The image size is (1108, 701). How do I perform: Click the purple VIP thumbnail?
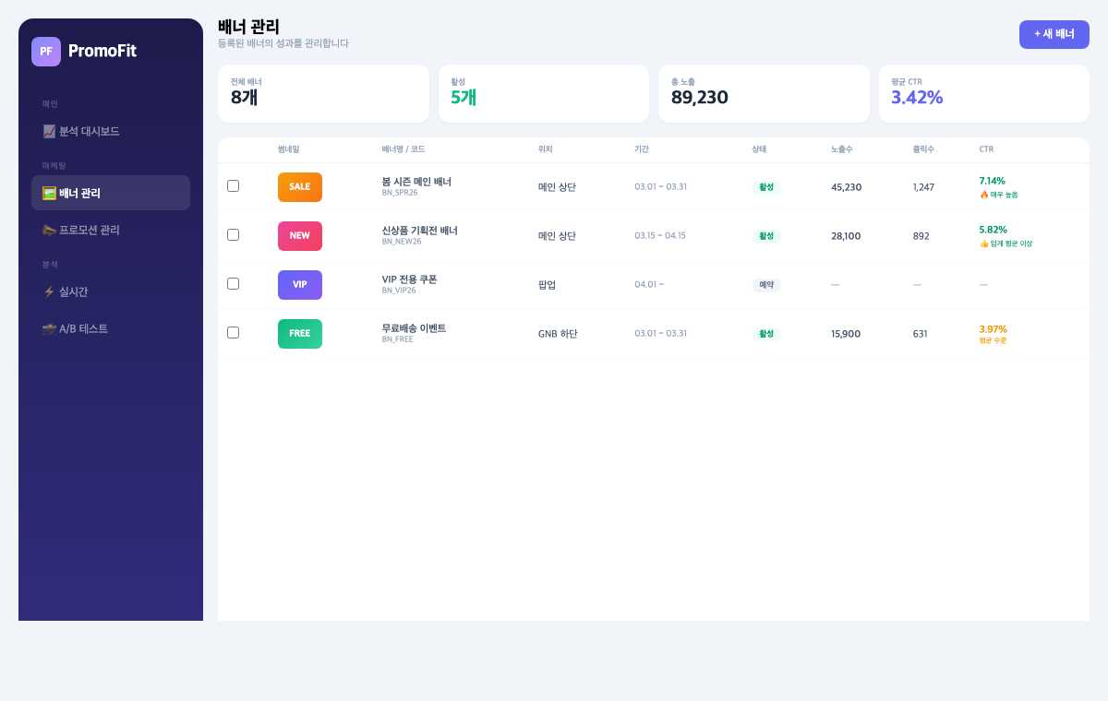[x=300, y=285]
